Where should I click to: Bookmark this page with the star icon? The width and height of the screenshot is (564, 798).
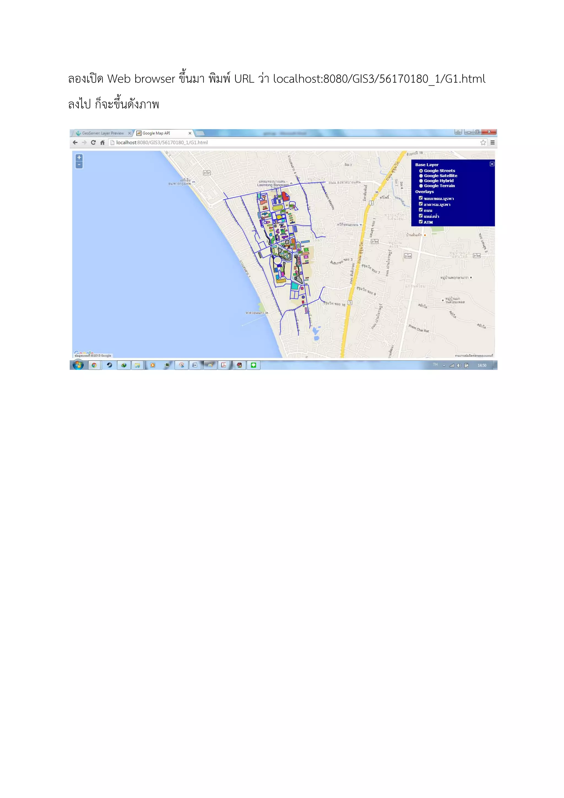pyautogui.click(x=483, y=142)
